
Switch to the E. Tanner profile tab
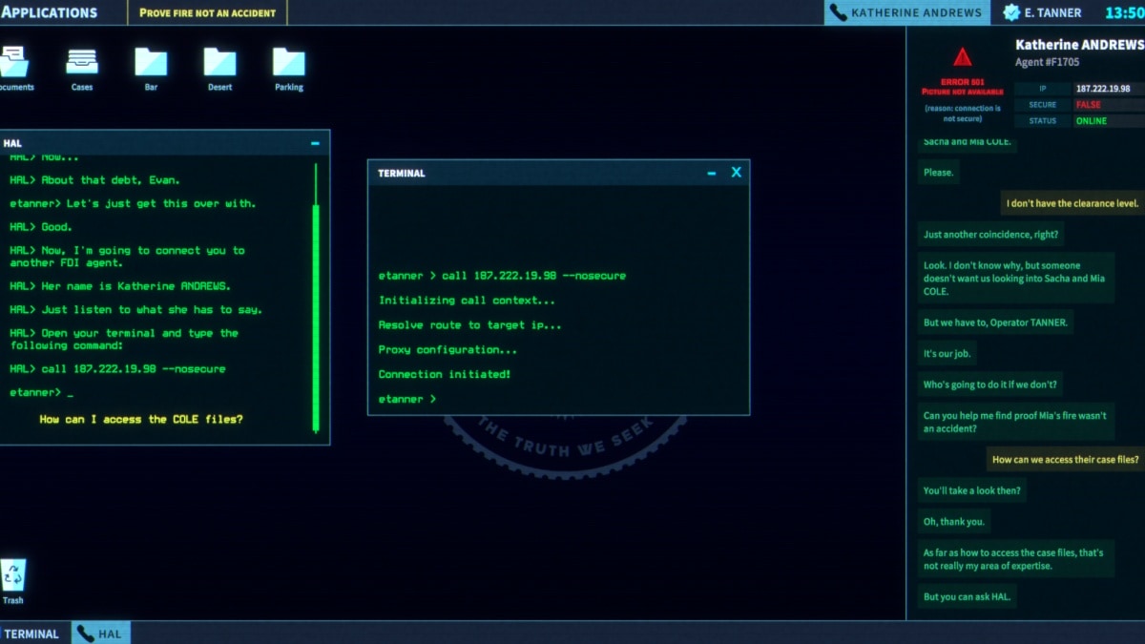coord(1043,12)
